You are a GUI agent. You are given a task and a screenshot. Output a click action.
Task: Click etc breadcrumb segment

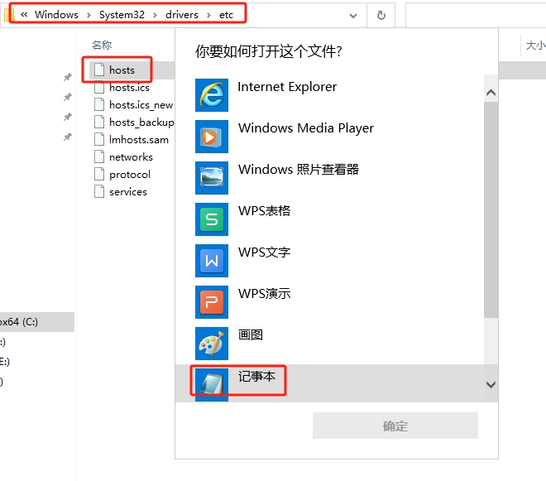[226, 15]
